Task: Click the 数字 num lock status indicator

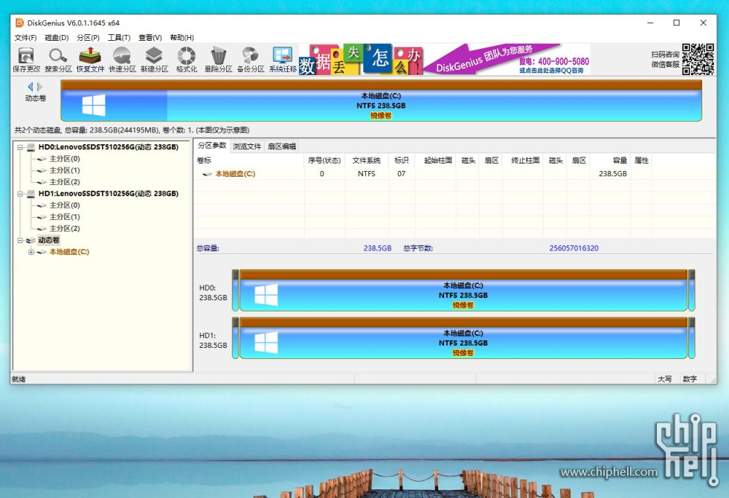Action: [x=690, y=379]
